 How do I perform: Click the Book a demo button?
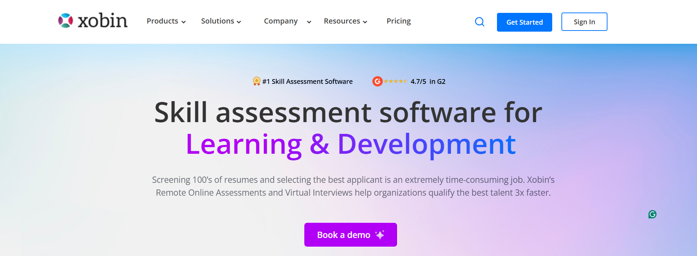pos(351,235)
